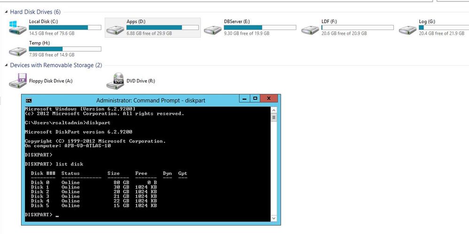Click the 20.4 GB free of 21.9 GB text

442,33
